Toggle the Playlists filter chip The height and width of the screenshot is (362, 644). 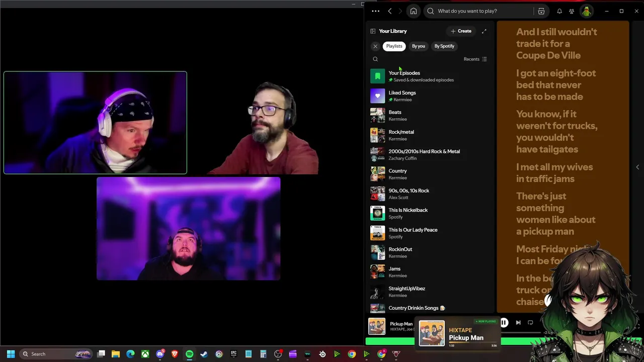[x=394, y=46]
